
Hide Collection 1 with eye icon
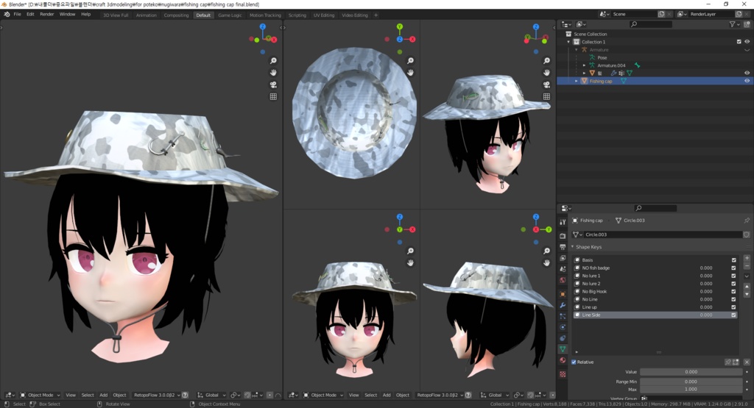click(747, 42)
